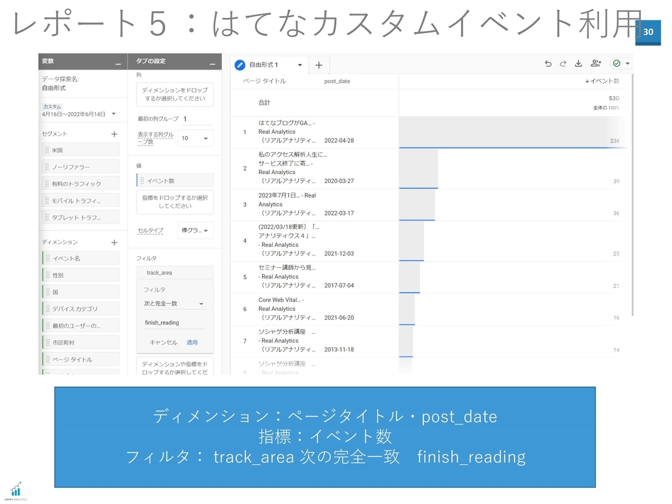Select the 米国 segment chip

pyautogui.click(x=81, y=150)
